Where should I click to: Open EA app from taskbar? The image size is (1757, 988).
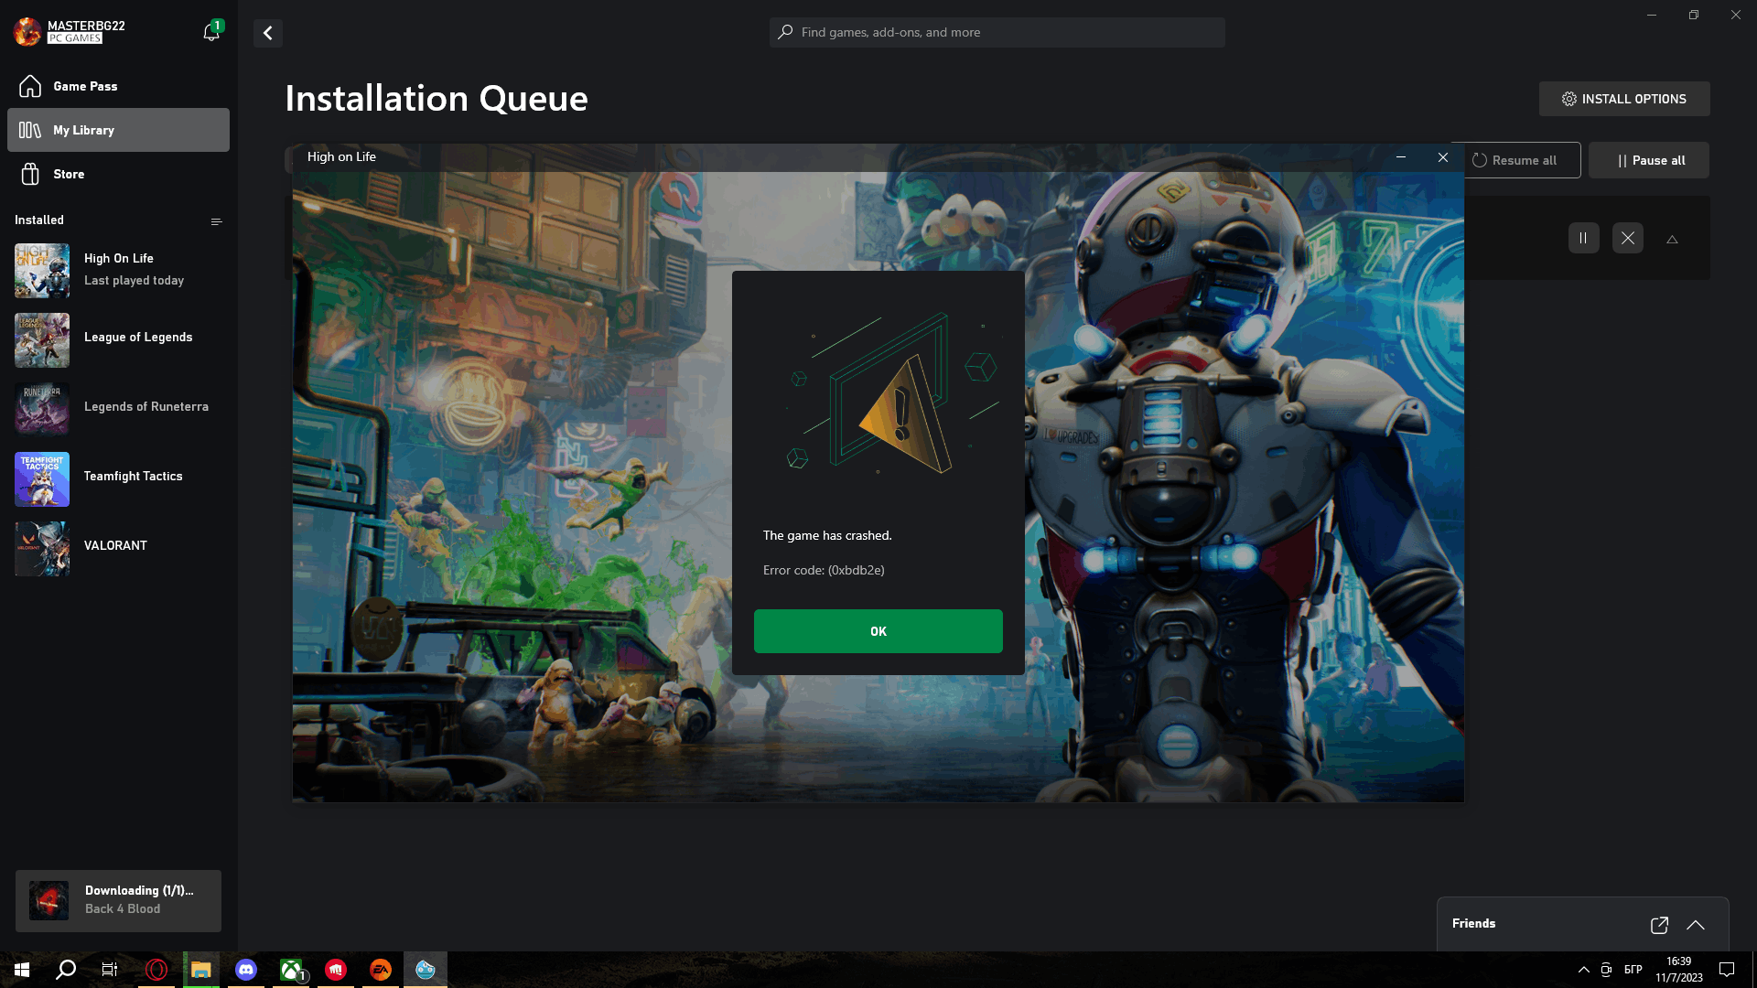[x=381, y=970]
